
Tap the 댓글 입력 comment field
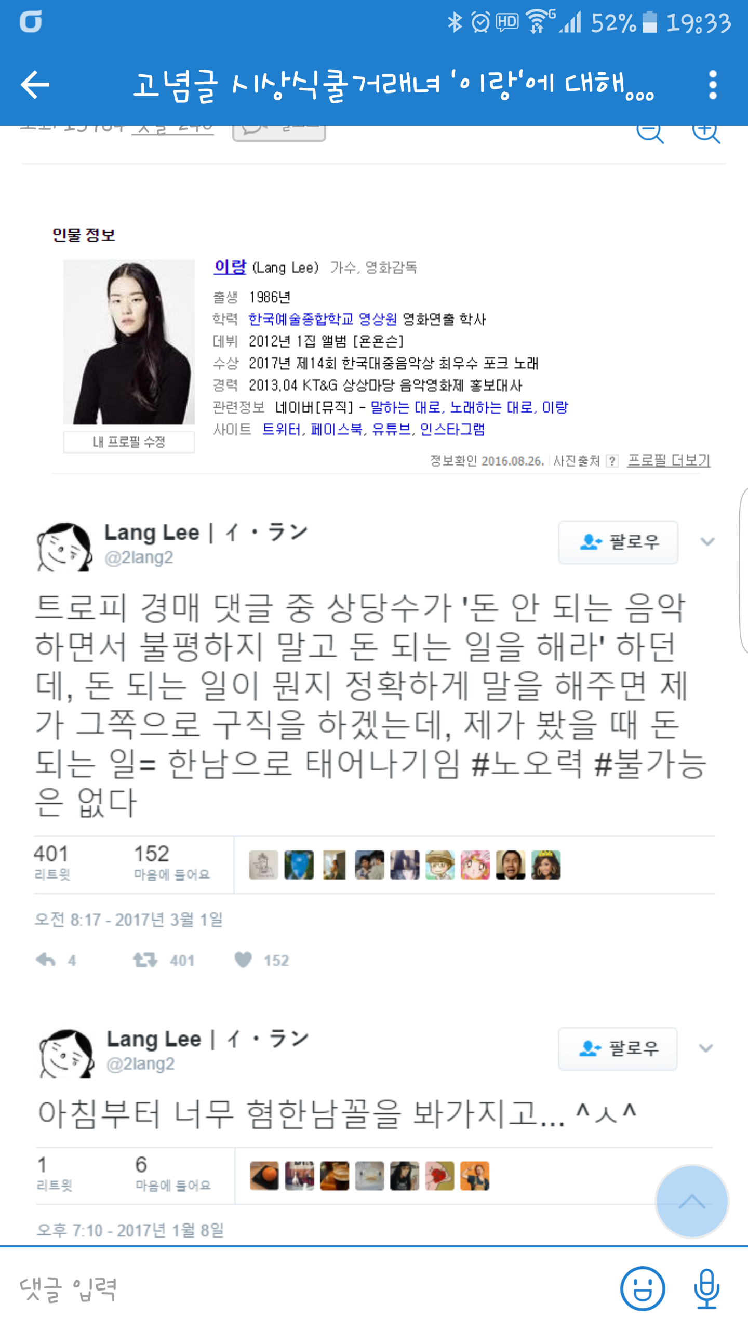(312, 1289)
